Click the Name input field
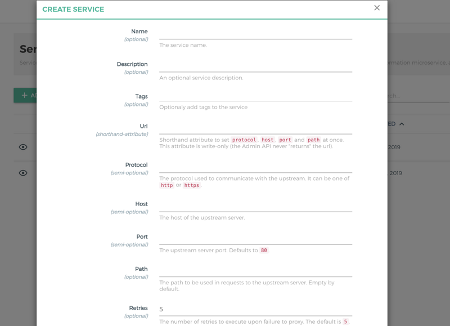The image size is (450, 326). [255, 33]
